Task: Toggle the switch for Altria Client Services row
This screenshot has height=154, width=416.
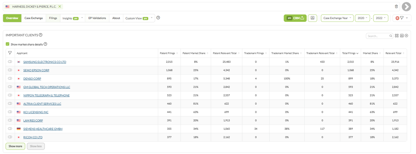Action: 10,103
